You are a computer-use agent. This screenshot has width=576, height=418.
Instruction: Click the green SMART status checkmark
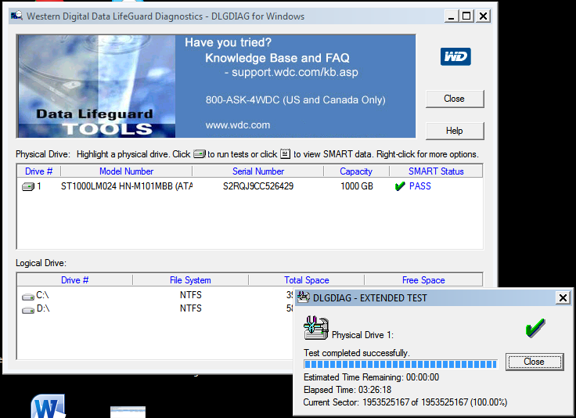[x=400, y=186]
